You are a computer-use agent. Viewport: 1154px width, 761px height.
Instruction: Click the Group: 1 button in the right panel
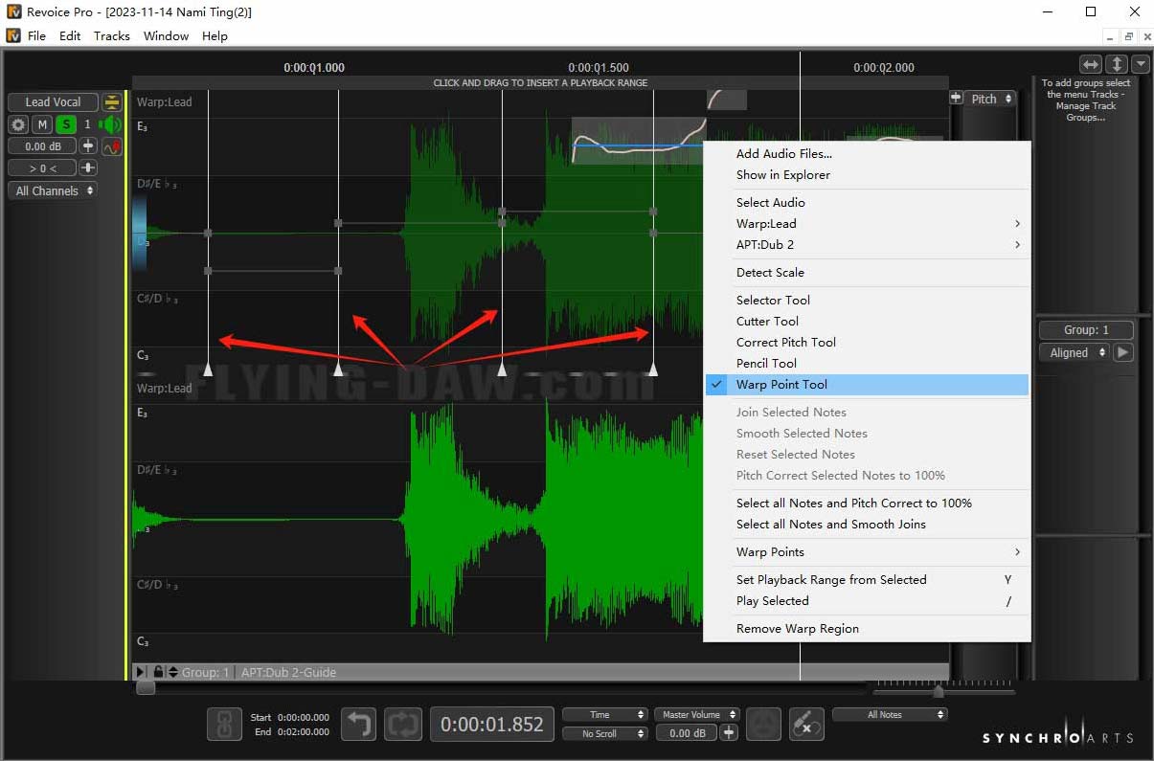coord(1086,330)
